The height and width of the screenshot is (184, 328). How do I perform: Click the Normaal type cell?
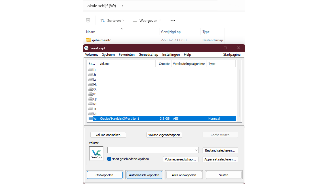[x=214, y=119]
